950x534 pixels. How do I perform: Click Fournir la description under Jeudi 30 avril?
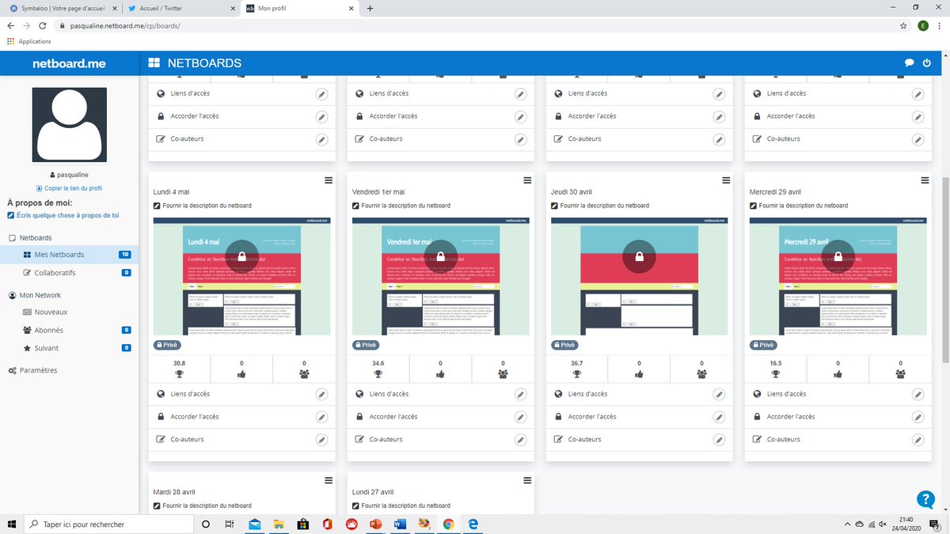click(600, 206)
